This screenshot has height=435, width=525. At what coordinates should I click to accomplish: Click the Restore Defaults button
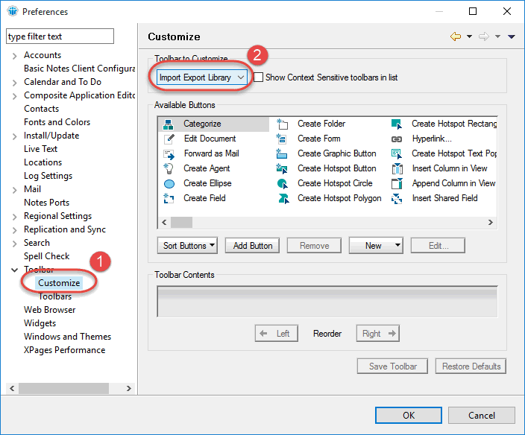(x=471, y=366)
